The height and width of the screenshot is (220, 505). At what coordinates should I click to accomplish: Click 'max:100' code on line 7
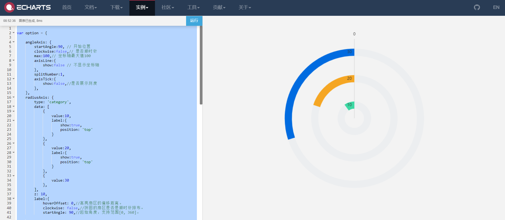(42, 56)
